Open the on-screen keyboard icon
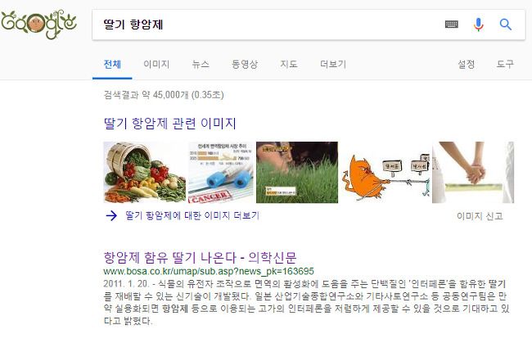 451,25
